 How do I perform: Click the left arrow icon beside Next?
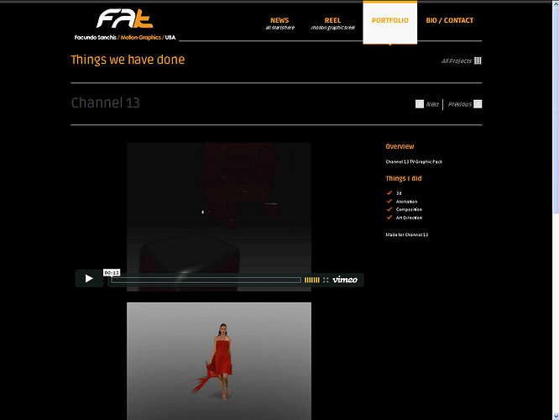click(420, 104)
